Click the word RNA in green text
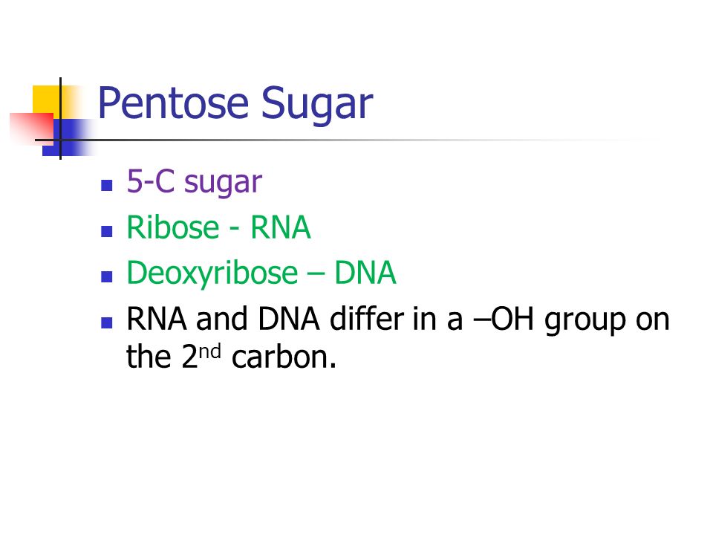713x535 pixels. tap(281, 227)
